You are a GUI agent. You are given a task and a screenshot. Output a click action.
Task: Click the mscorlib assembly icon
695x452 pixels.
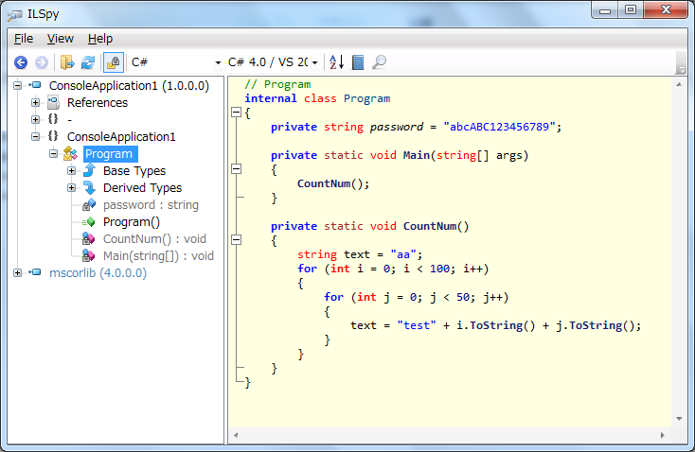tap(35, 272)
